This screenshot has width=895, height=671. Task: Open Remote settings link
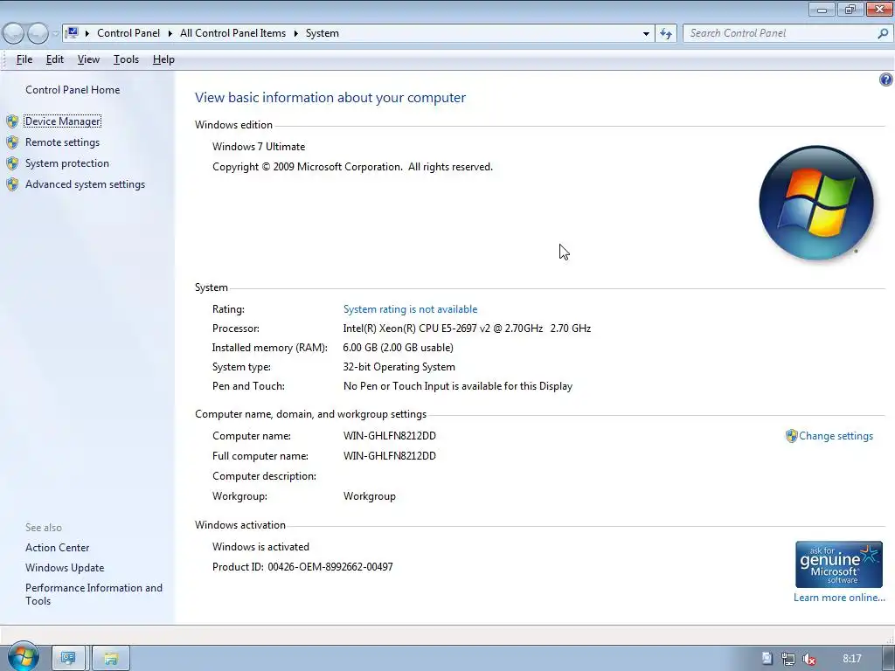tap(62, 142)
